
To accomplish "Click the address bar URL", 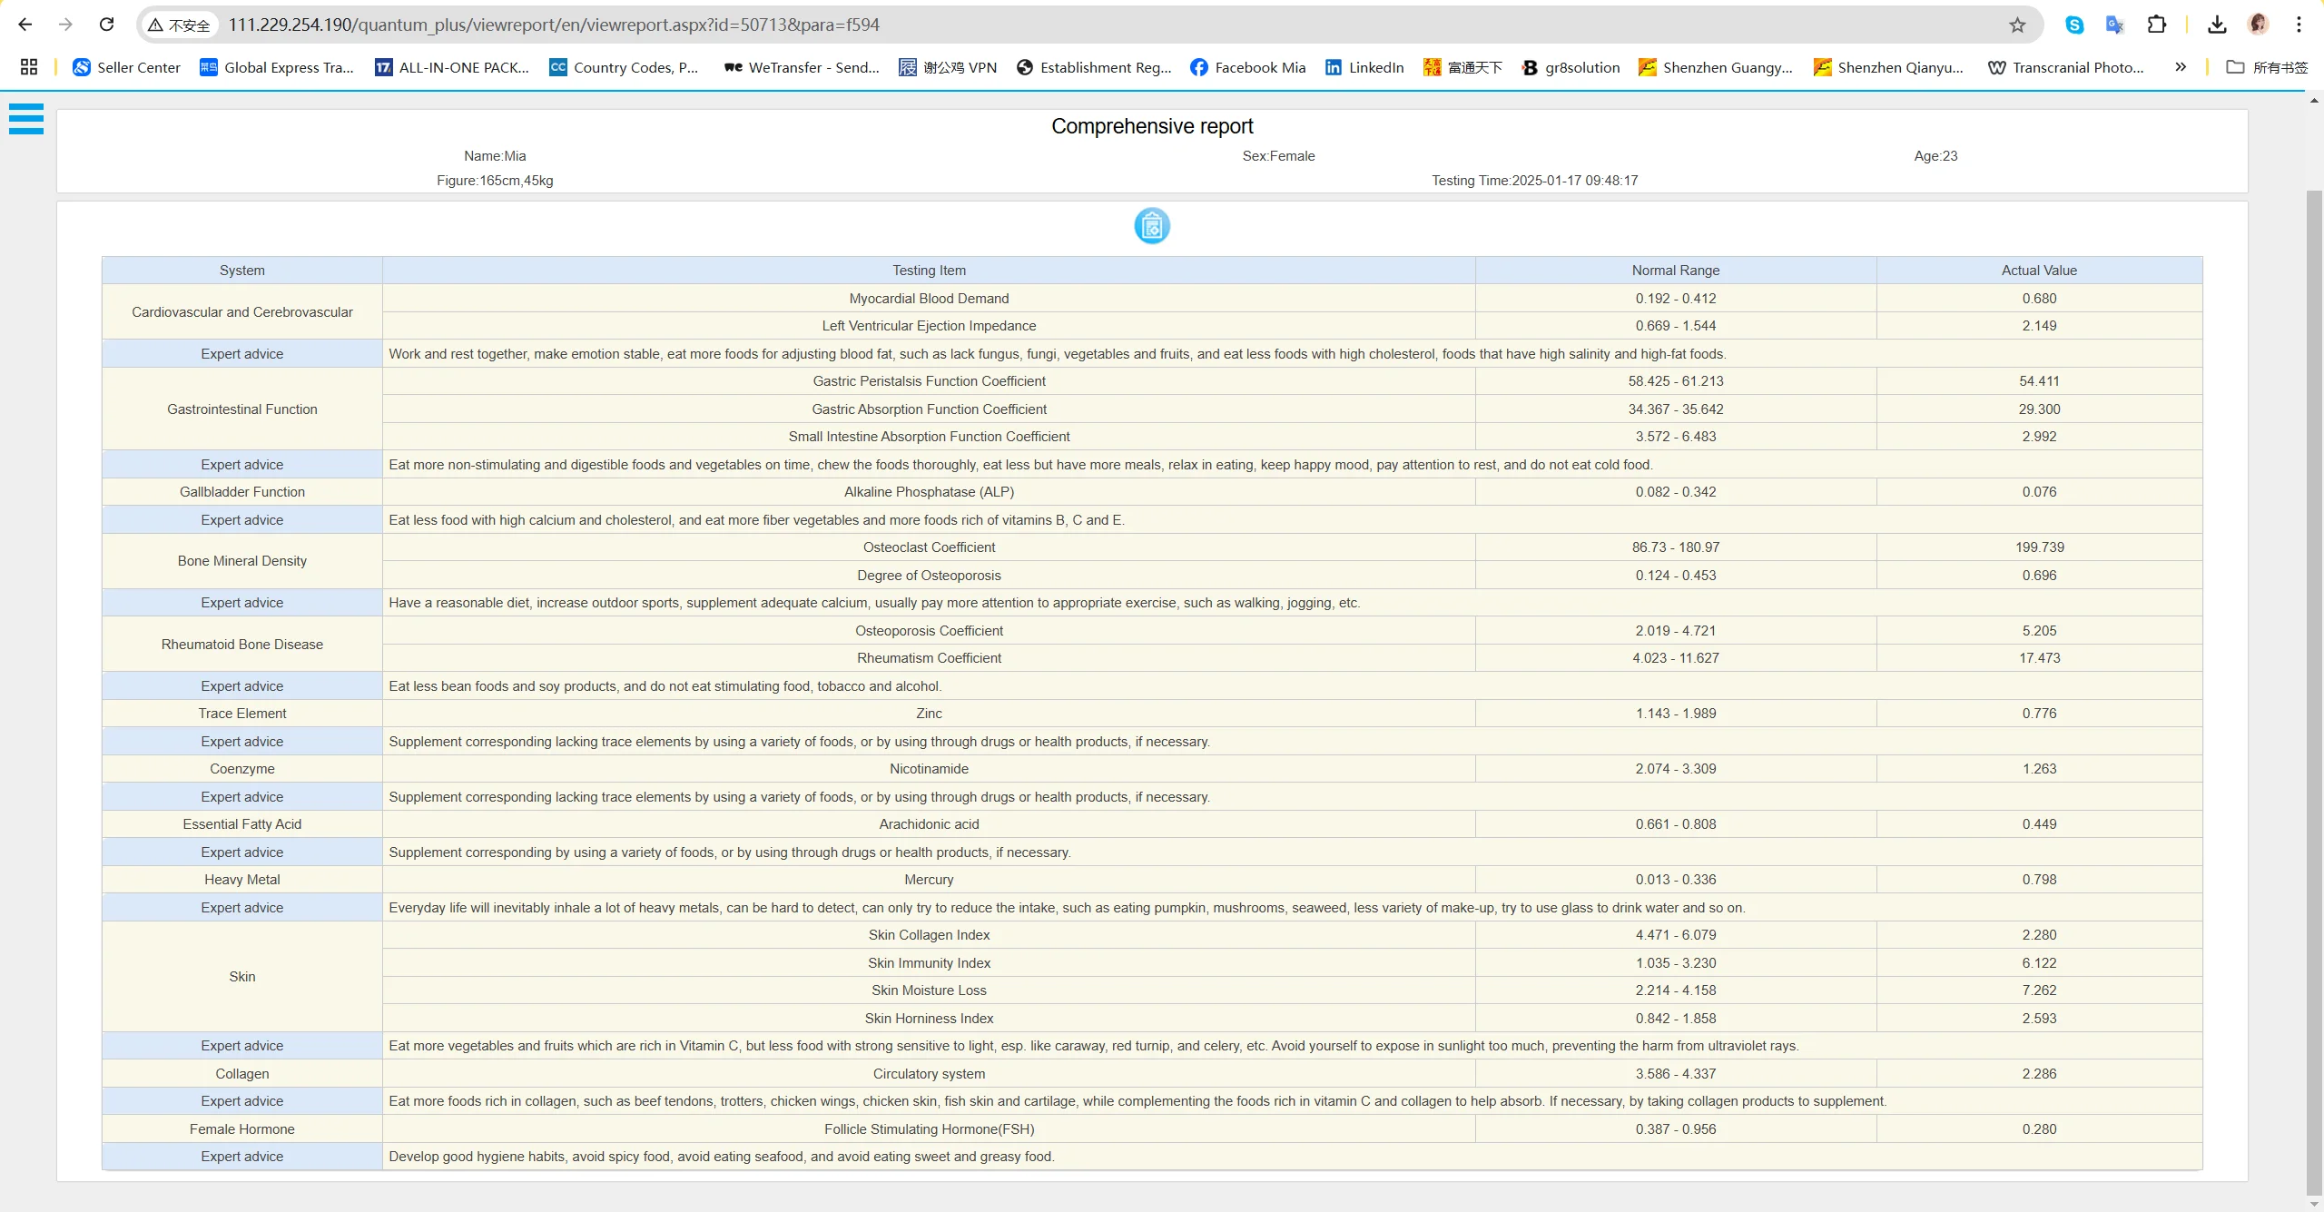I will (554, 25).
